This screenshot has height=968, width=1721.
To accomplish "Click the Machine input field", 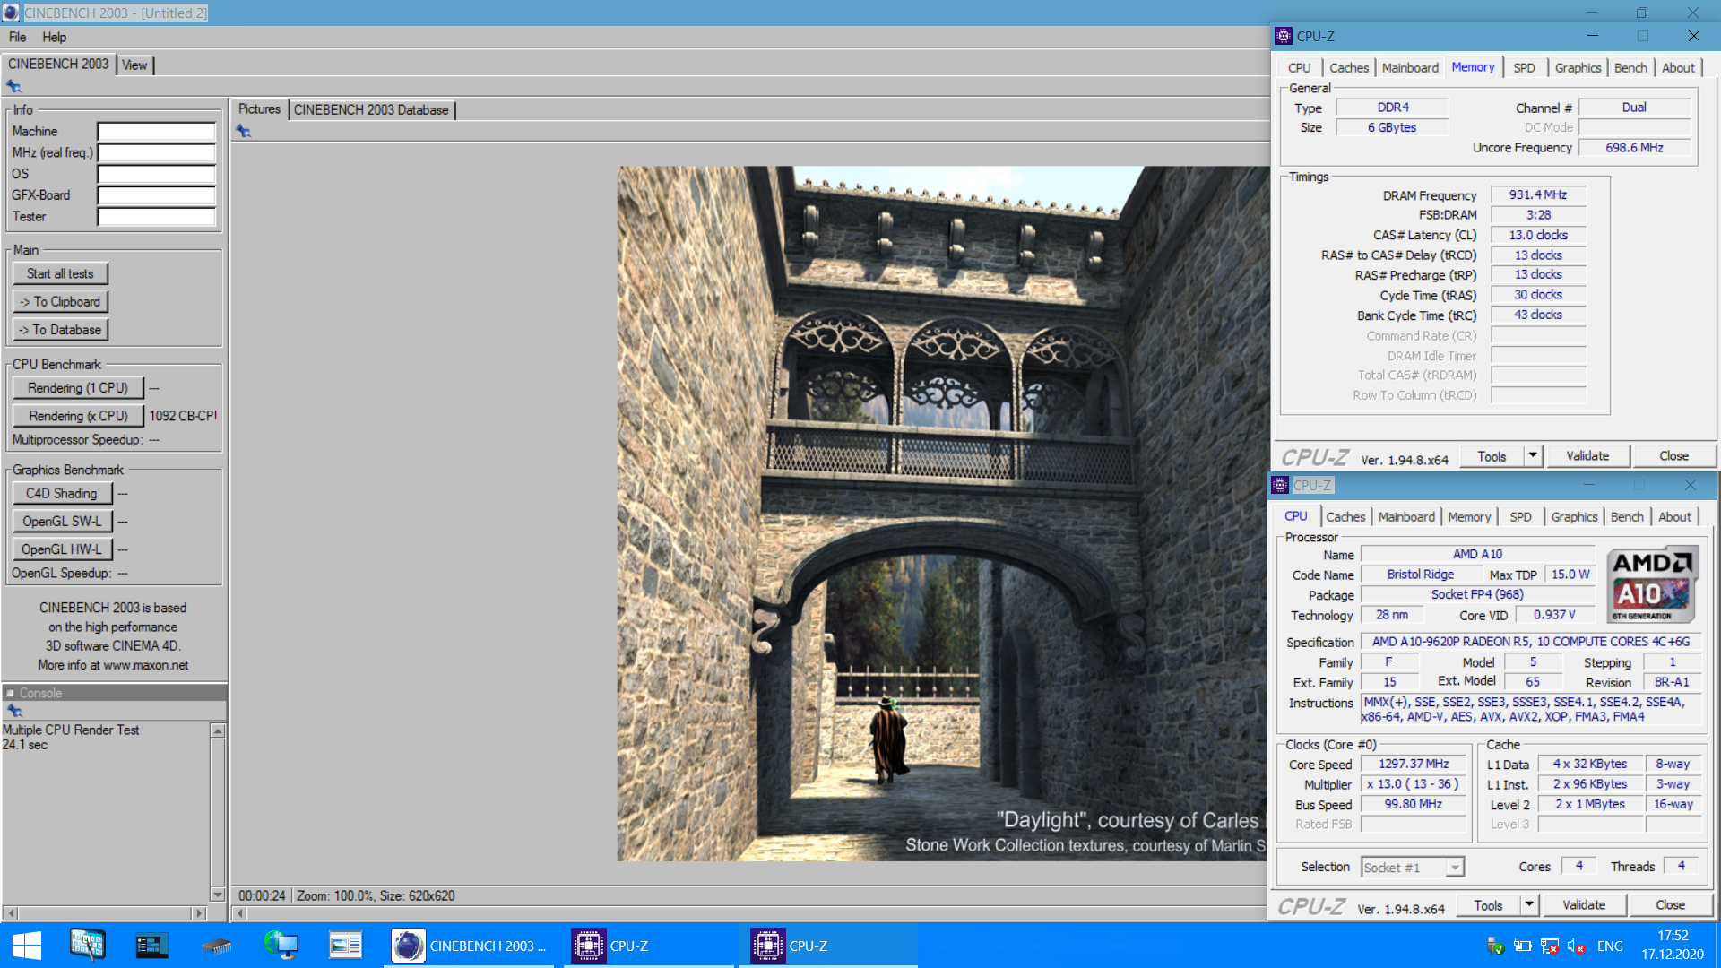I will coord(157,131).
